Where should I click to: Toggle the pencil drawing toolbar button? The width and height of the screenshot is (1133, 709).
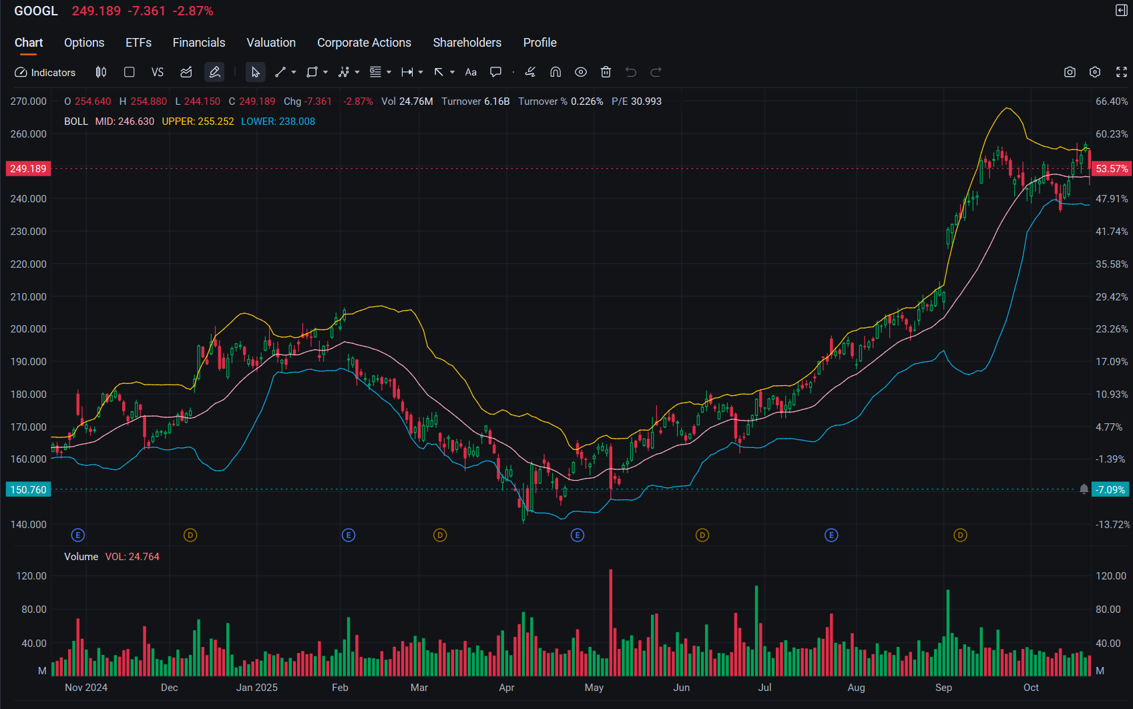pos(214,72)
